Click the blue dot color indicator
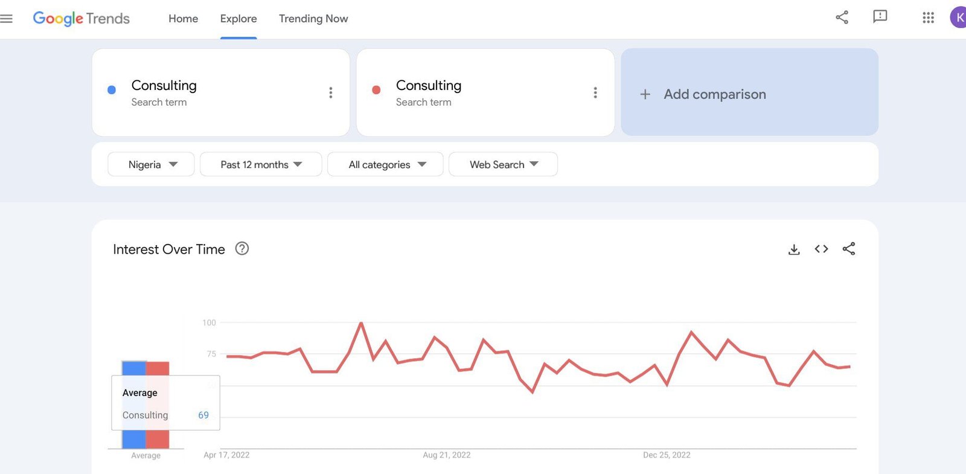The image size is (966, 474). (x=112, y=90)
